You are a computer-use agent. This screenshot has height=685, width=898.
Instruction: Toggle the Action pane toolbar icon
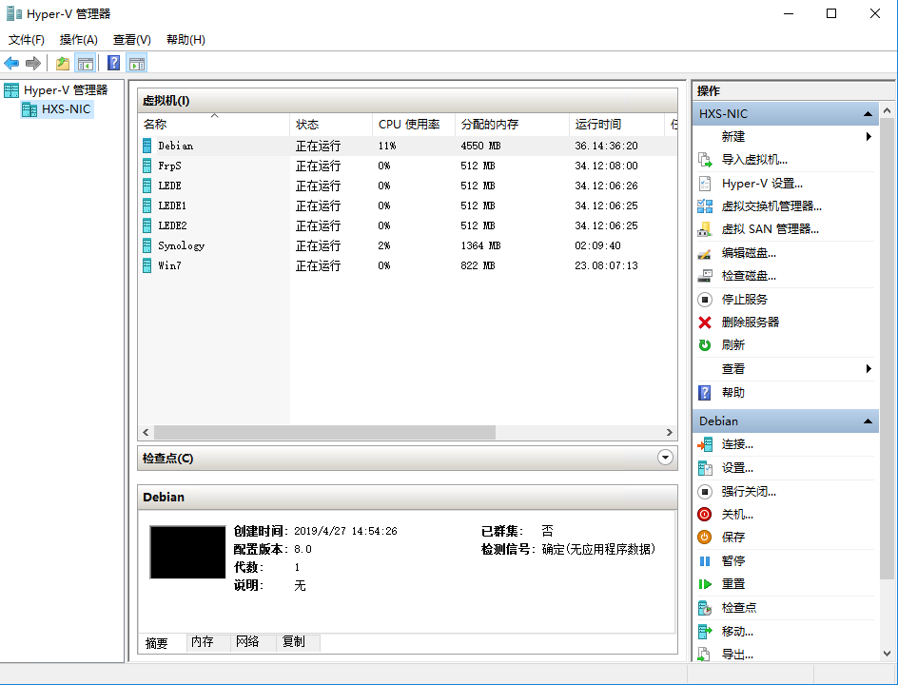pyautogui.click(x=137, y=63)
